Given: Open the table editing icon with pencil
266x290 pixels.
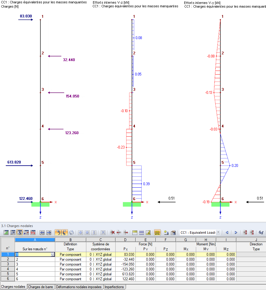Looking at the screenshot, I should click(148, 233).
